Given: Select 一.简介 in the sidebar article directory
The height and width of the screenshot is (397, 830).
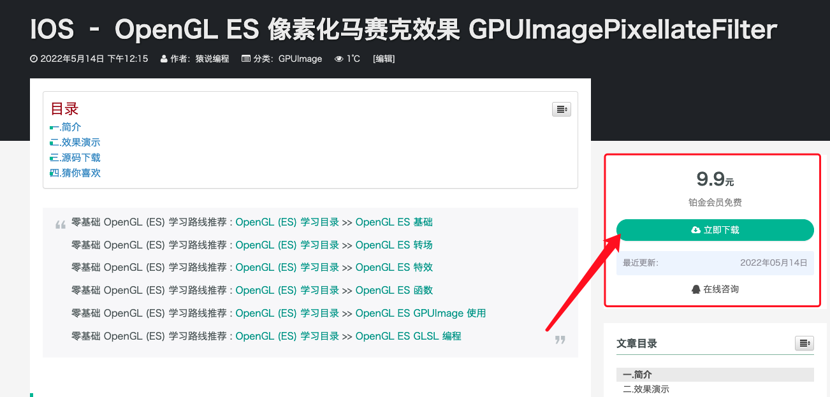Looking at the screenshot, I should pyautogui.click(x=636, y=375).
